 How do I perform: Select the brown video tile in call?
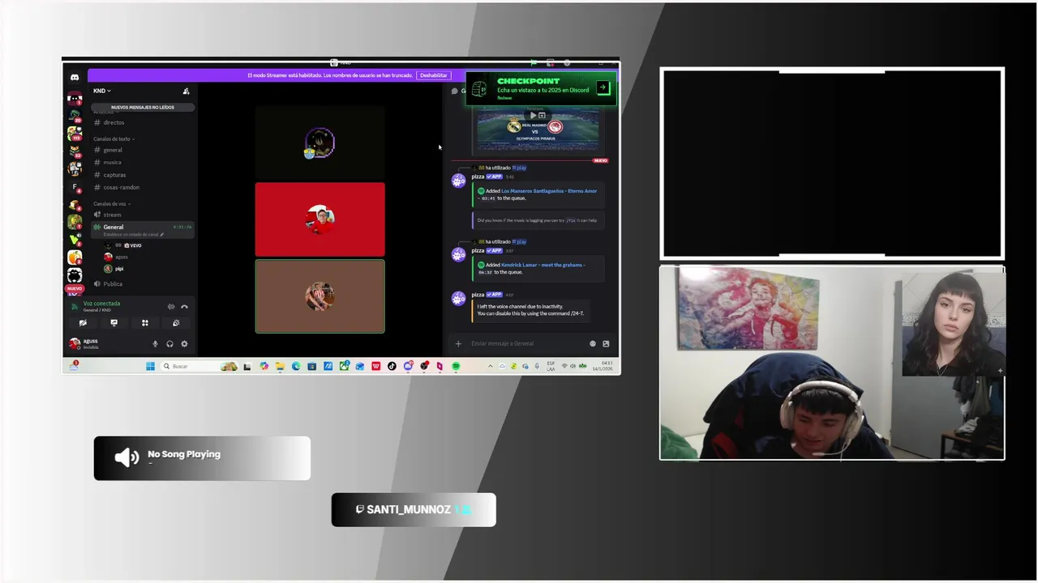click(320, 296)
